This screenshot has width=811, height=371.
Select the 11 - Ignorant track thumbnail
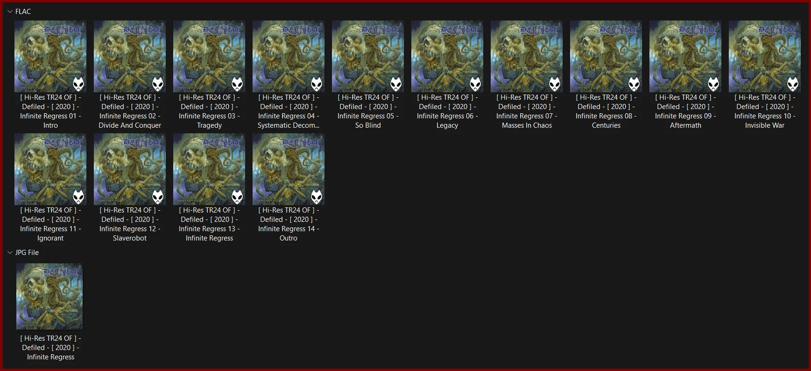[x=50, y=169]
